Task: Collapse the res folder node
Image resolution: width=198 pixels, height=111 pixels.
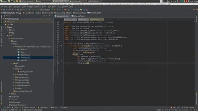Action: [12, 63]
